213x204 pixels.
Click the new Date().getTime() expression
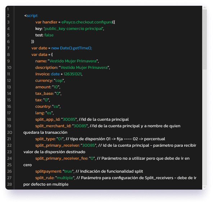click(72, 48)
